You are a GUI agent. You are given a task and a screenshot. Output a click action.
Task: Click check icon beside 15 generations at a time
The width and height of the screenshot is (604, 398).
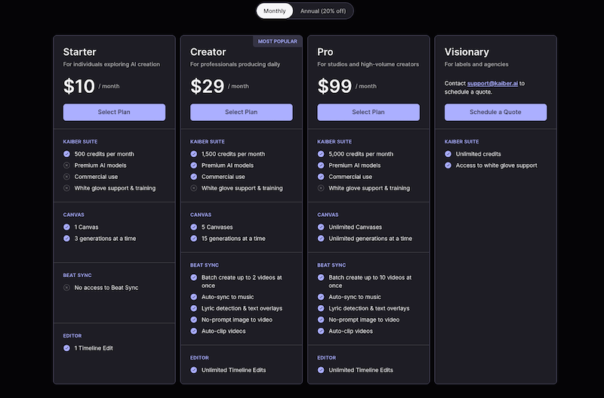pyautogui.click(x=194, y=239)
